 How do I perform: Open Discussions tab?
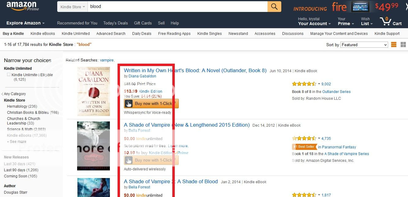tap(293, 34)
